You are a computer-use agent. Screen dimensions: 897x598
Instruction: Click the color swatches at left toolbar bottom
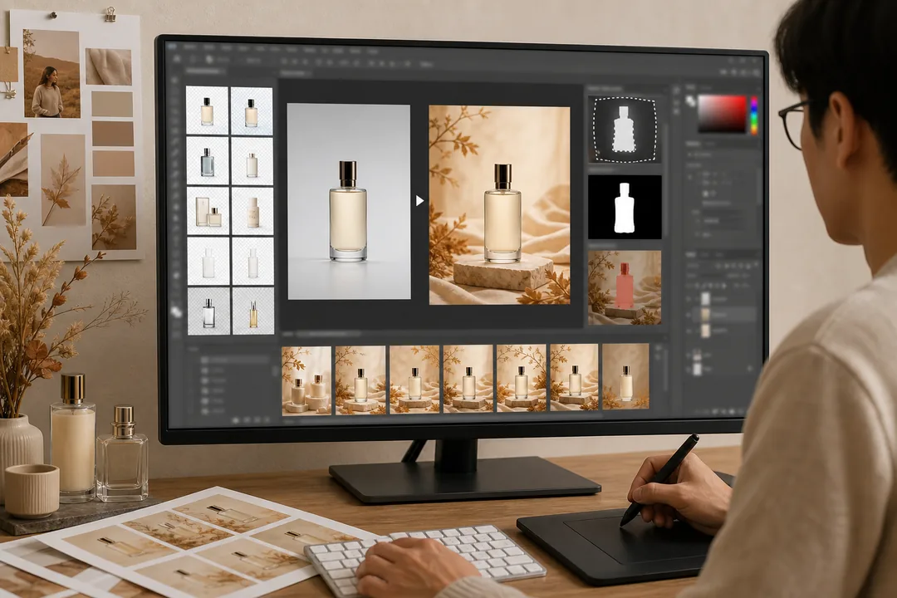(x=176, y=311)
